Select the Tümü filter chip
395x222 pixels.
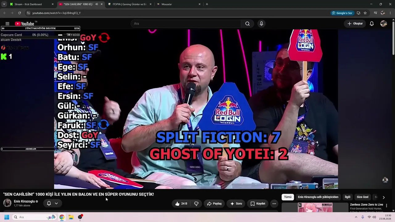pyautogui.click(x=288, y=197)
